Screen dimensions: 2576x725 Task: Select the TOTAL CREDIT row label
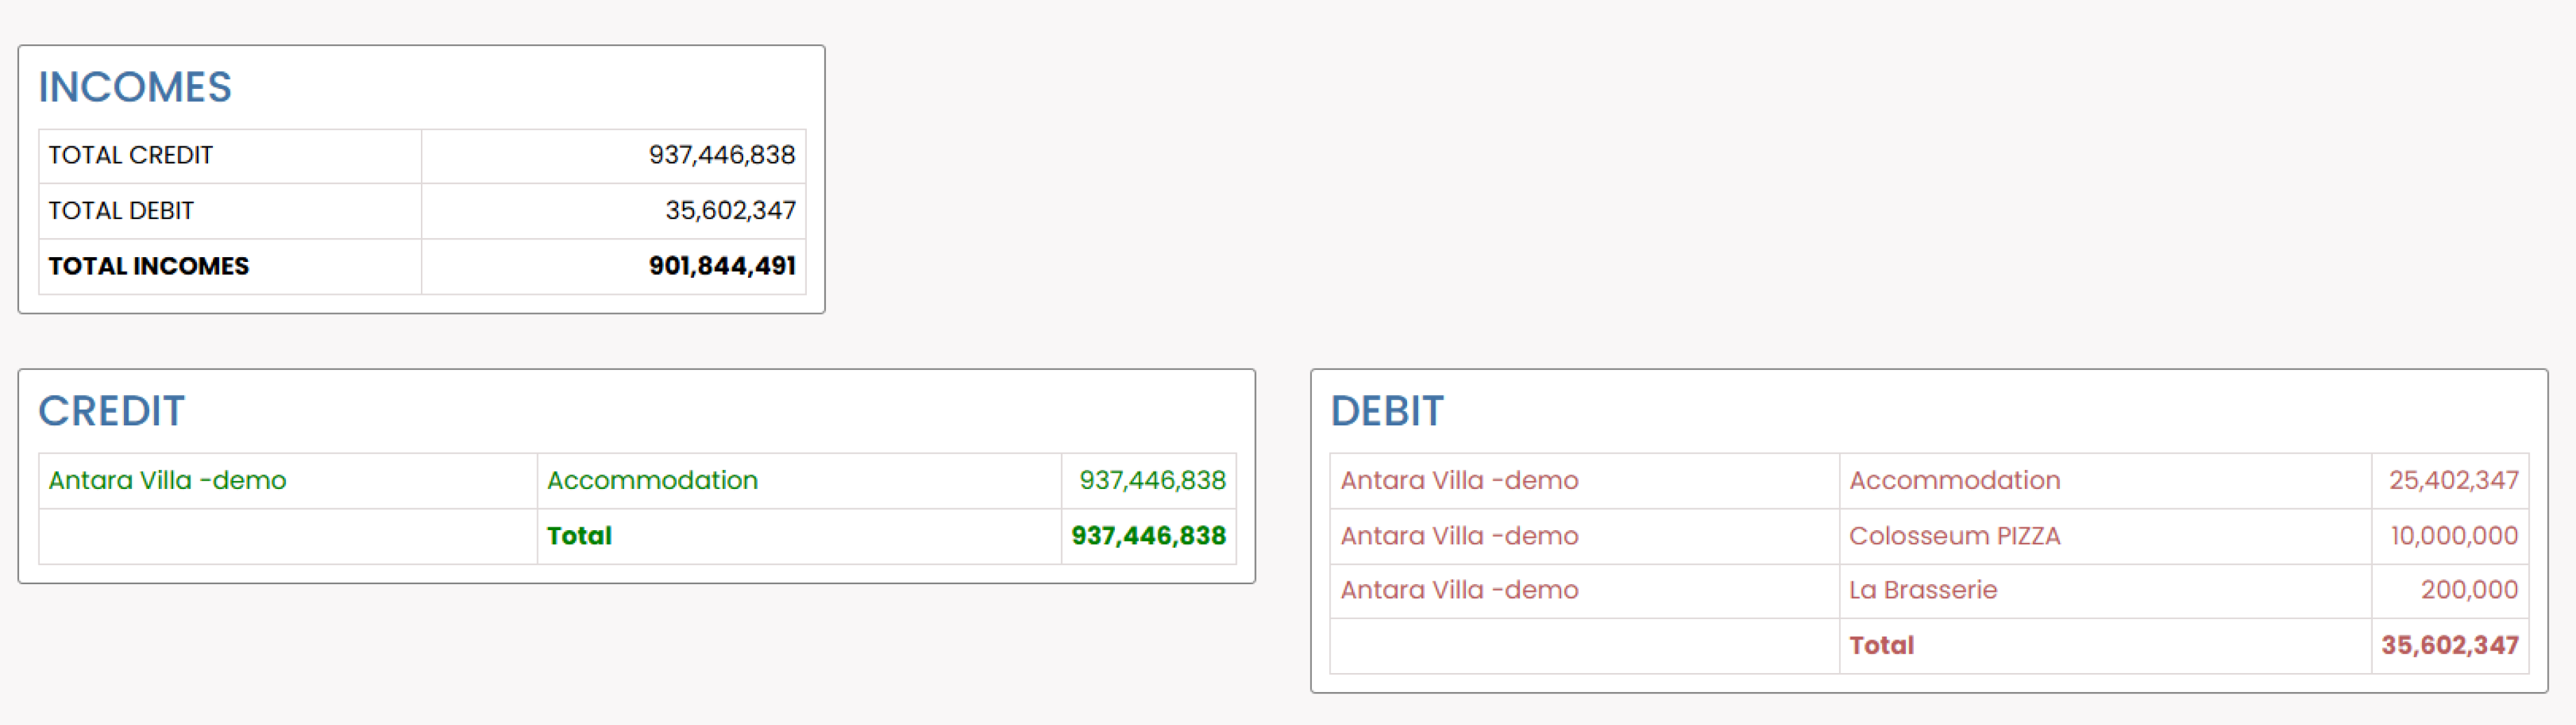click(x=130, y=155)
